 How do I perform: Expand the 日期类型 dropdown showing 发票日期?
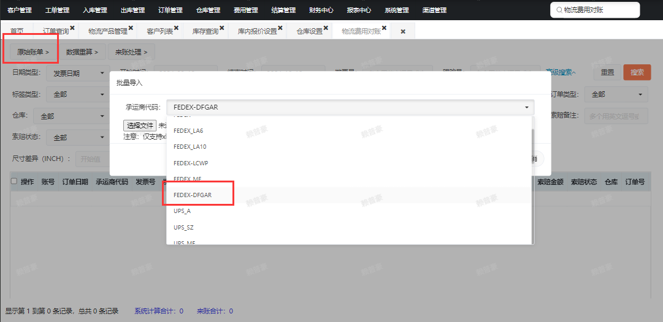(79, 73)
